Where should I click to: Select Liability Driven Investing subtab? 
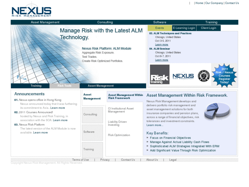[x=117, y=123]
